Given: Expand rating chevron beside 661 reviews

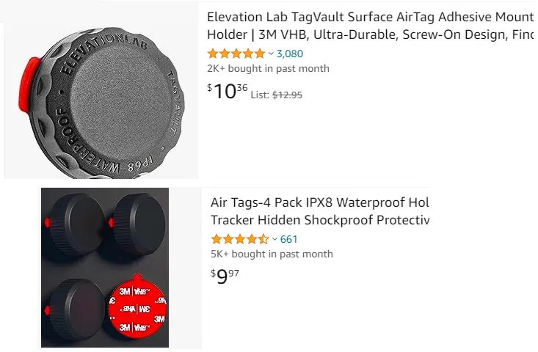Looking at the screenshot, I should [x=275, y=239].
